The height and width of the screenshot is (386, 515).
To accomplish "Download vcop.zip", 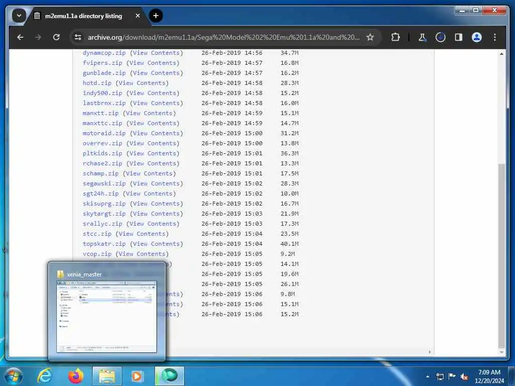I will pos(97,254).
